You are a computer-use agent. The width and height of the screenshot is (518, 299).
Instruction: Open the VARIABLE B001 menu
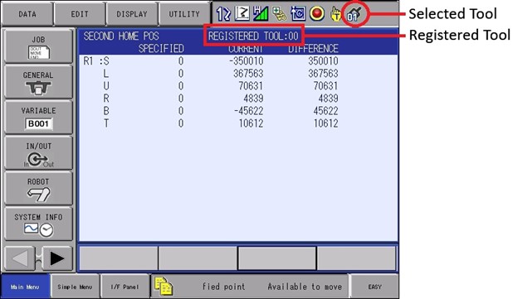tap(39, 118)
